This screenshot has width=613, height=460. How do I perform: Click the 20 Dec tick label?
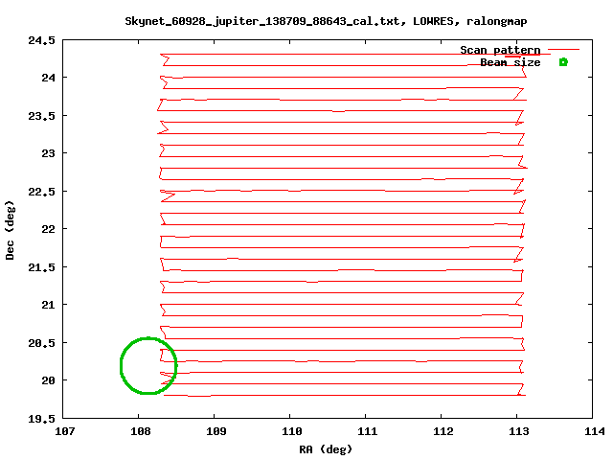coord(49,380)
